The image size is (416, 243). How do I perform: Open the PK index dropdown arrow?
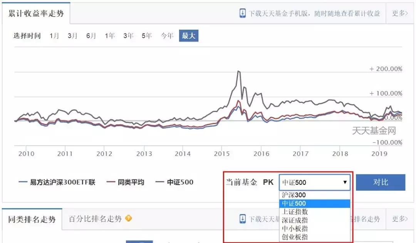(346, 182)
